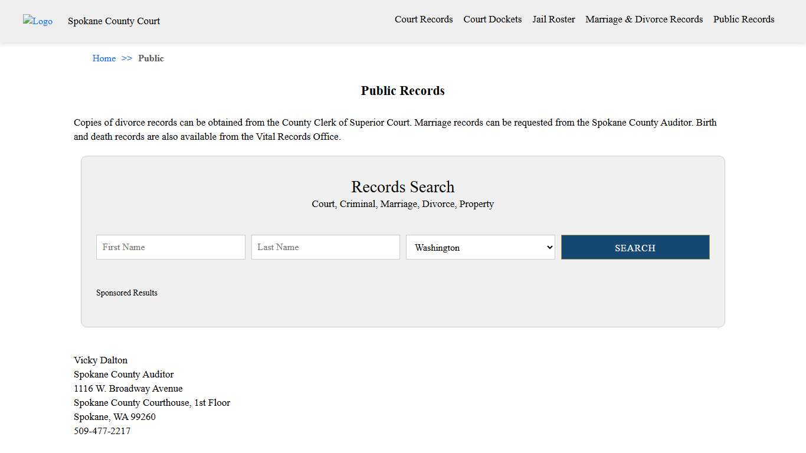Click the Public Records page heading

[x=402, y=90]
